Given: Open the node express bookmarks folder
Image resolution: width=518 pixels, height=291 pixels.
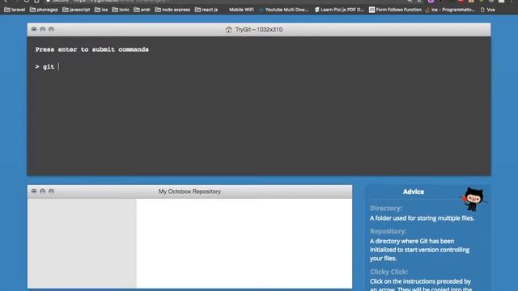Looking at the screenshot, I should tap(172, 10).
